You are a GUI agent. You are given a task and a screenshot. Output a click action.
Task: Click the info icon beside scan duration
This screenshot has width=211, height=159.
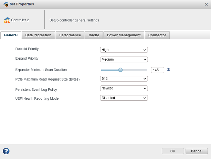click(x=168, y=70)
